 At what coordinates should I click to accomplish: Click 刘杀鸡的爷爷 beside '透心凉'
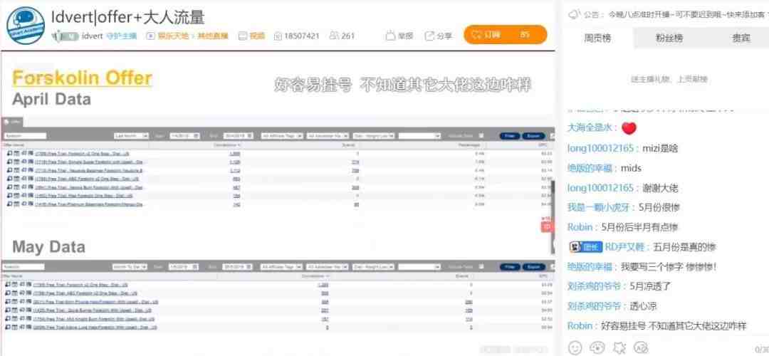click(x=594, y=306)
